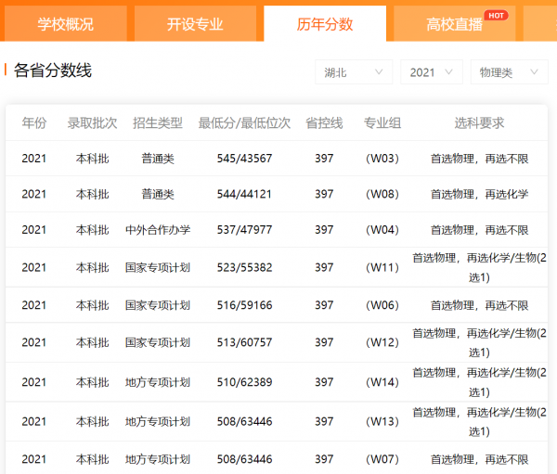Viewport: 557px width, 474px height.
Task: Select score cell 516/59166
Action: (244, 305)
